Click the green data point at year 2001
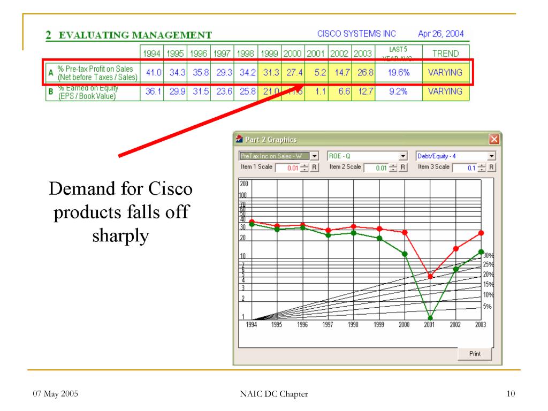The width and height of the screenshot is (548, 411). (430, 318)
